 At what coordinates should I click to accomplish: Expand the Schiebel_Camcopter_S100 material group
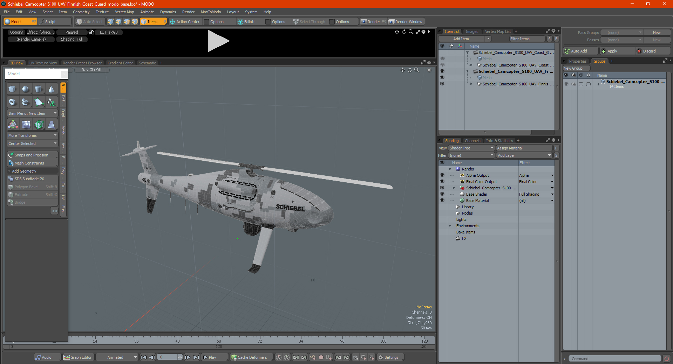tap(454, 188)
